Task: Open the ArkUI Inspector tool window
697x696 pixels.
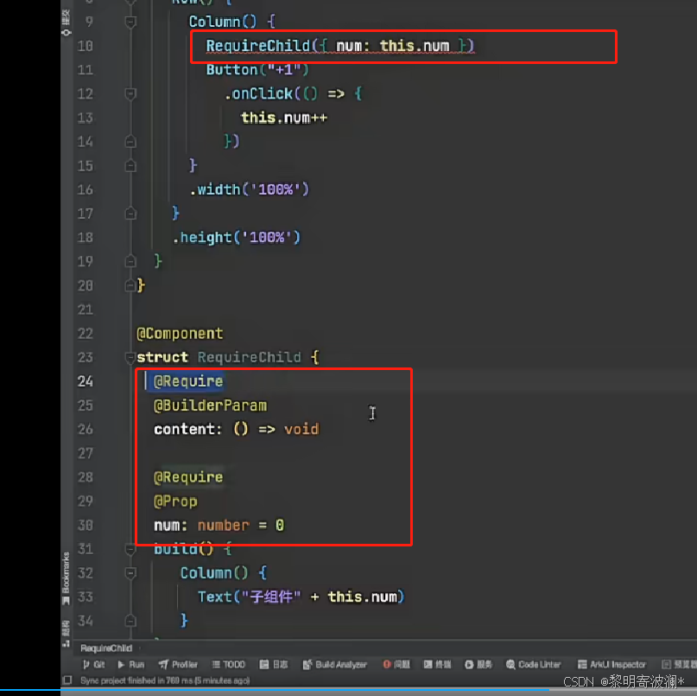Action: 611,664
